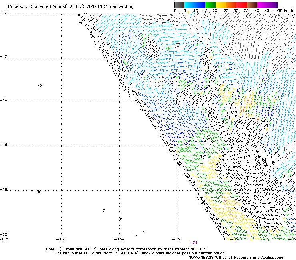Click the green 15-20 knots legend swatch
Viewport: 296px width, 260px height.
point(210,5)
